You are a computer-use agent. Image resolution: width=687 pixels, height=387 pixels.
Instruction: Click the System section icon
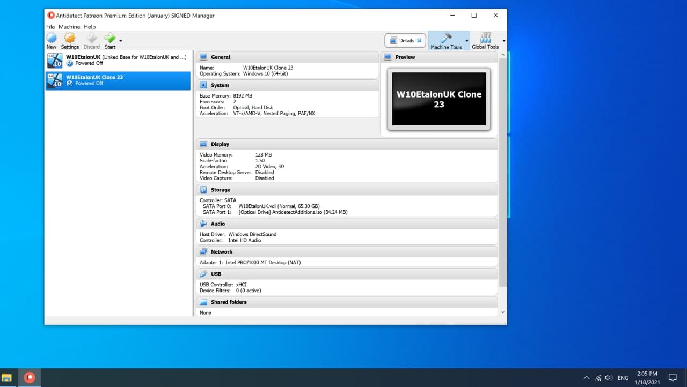point(203,85)
